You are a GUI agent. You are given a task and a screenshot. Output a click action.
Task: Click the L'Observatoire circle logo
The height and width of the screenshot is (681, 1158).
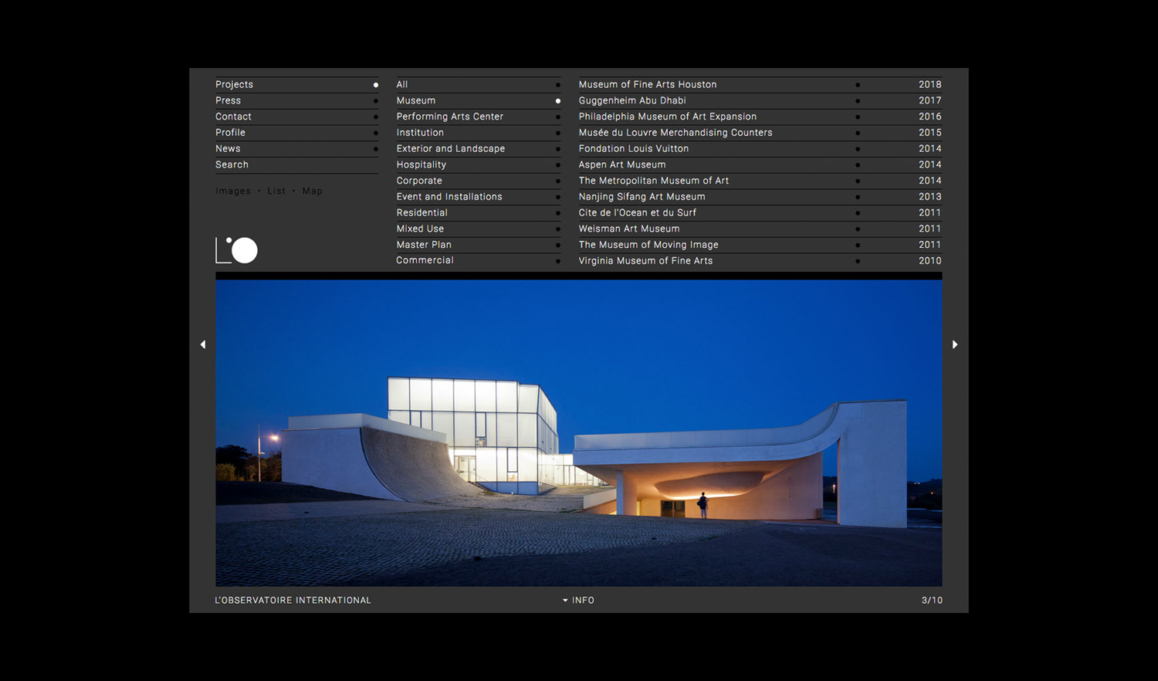point(236,250)
